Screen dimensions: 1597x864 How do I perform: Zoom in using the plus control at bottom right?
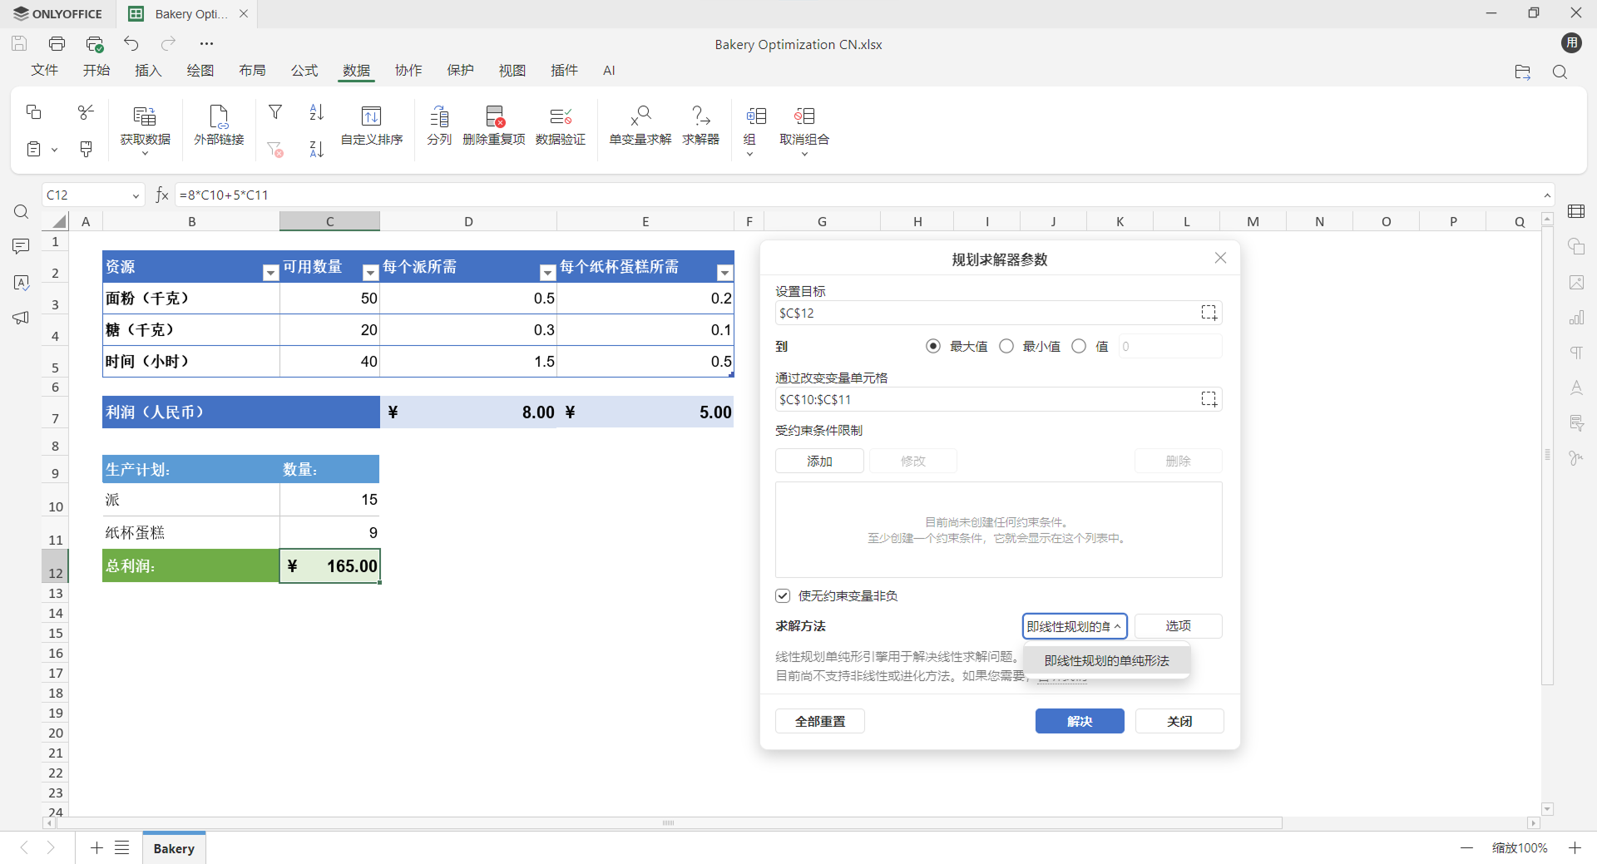coord(1577,847)
